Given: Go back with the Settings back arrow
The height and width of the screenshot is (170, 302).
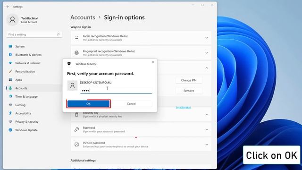Looking at the screenshot, I should pyautogui.click(x=8, y=7).
